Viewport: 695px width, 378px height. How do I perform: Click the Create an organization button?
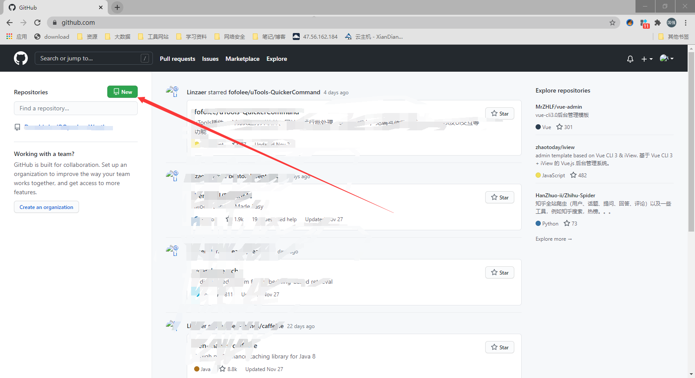46,207
